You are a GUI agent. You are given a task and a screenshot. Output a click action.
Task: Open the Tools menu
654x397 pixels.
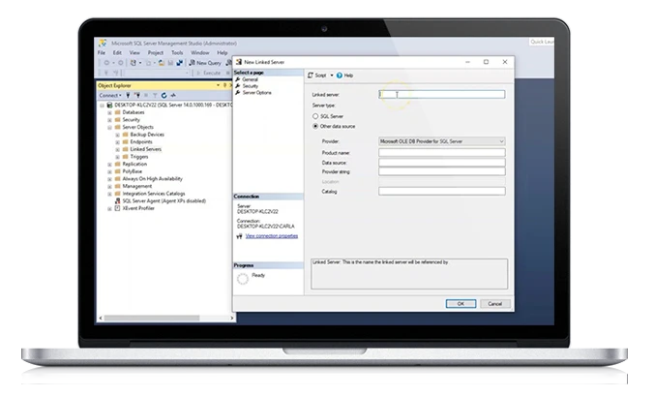pyautogui.click(x=177, y=52)
